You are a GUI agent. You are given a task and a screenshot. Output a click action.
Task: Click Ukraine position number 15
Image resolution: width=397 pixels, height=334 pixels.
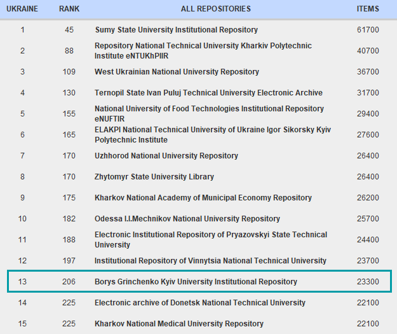click(22, 324)
